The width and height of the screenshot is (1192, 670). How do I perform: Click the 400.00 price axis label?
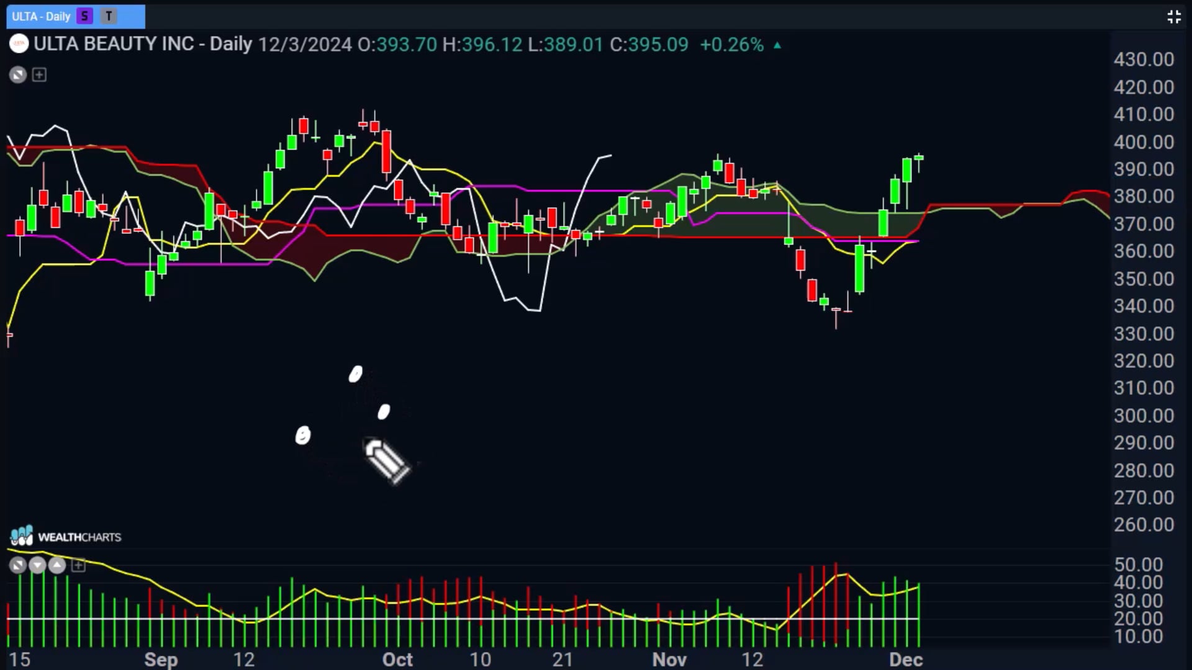coord(1144,142)
